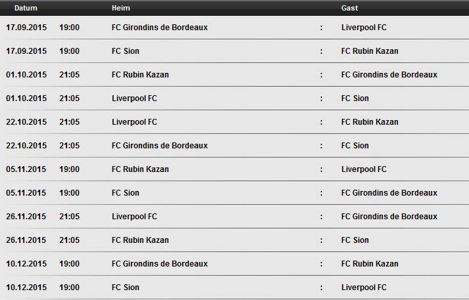This screenshot has height=300, width=469.
Task: Click Liverpool FC home versus FC Sion on 01.10.2015
Action: click(134, 98)
